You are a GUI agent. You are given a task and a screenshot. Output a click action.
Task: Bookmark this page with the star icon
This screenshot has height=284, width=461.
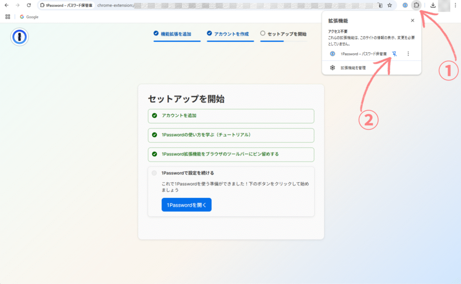389,5
